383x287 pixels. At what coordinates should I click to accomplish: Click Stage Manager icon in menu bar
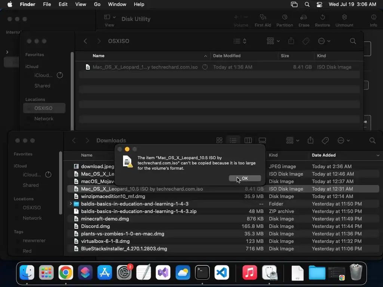294,4
